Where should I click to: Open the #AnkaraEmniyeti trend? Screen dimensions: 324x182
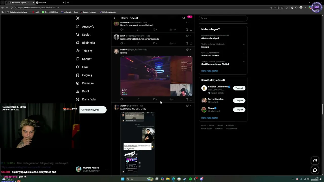click(210, 38)
